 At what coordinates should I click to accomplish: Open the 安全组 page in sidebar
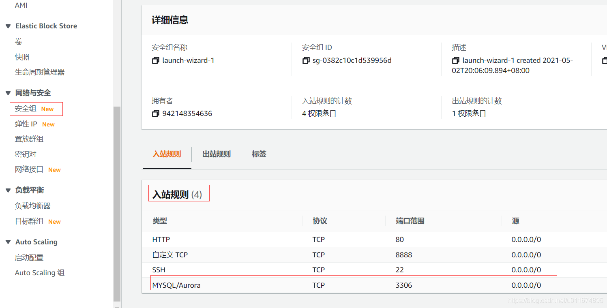coord(26,108)
